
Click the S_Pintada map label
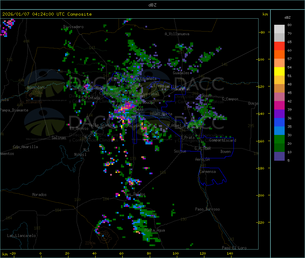90,98
